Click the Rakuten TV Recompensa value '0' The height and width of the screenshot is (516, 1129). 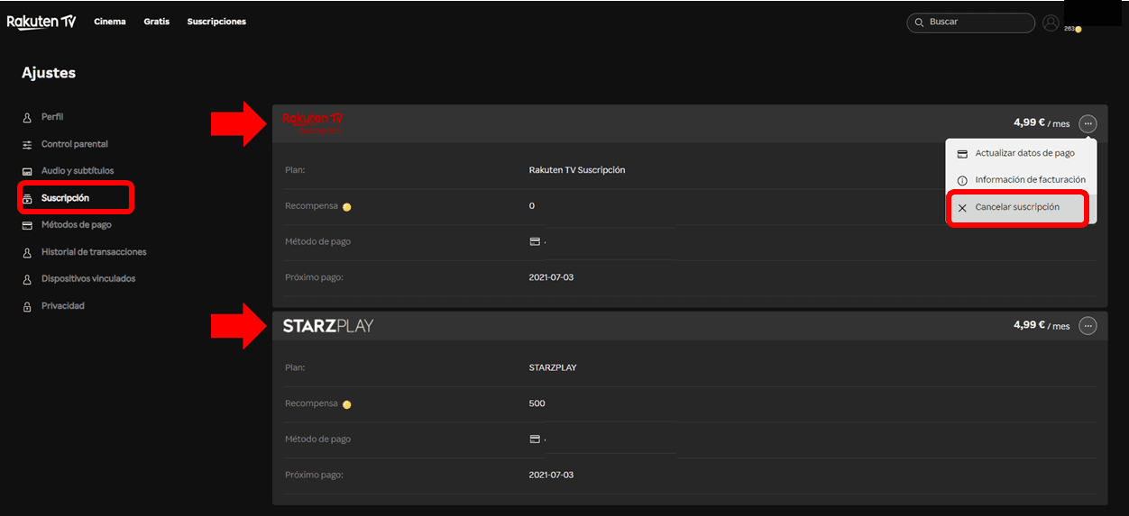coord(532,206)
